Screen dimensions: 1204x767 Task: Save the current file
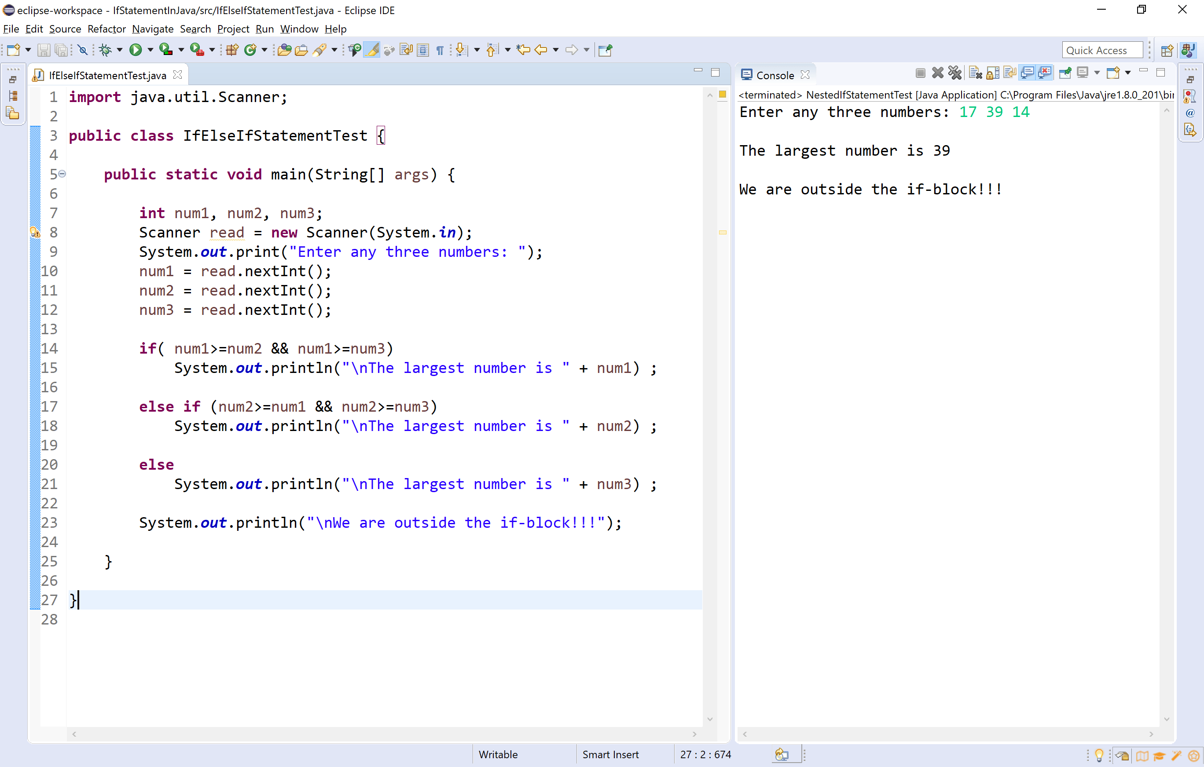click(x=44, y=49)
